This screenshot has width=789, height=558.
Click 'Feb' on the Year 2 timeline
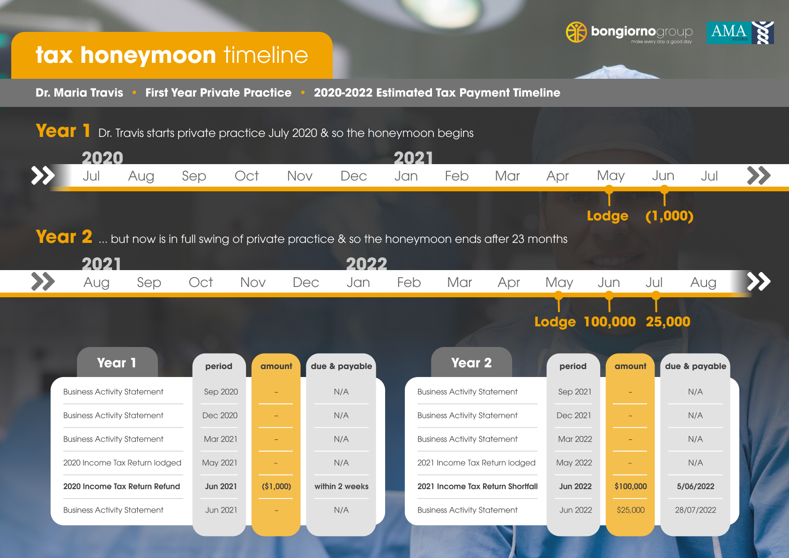coord(409,282)
